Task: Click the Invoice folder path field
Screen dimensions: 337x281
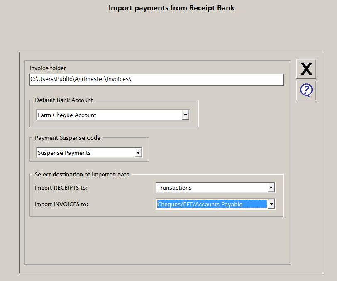Action: (x=156, y=80)
